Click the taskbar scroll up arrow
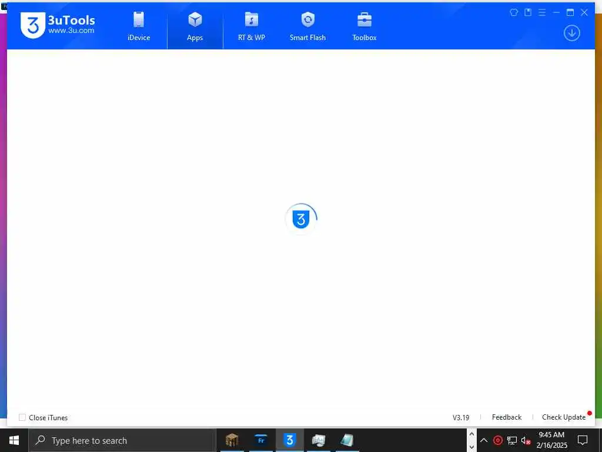Screen dimensions: 602x452 click(x=471, y=434)
